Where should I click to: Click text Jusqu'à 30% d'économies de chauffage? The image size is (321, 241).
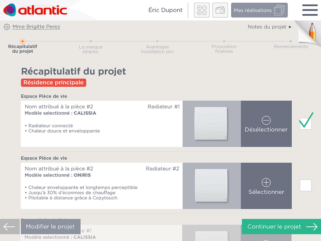(x=72, y=193)
